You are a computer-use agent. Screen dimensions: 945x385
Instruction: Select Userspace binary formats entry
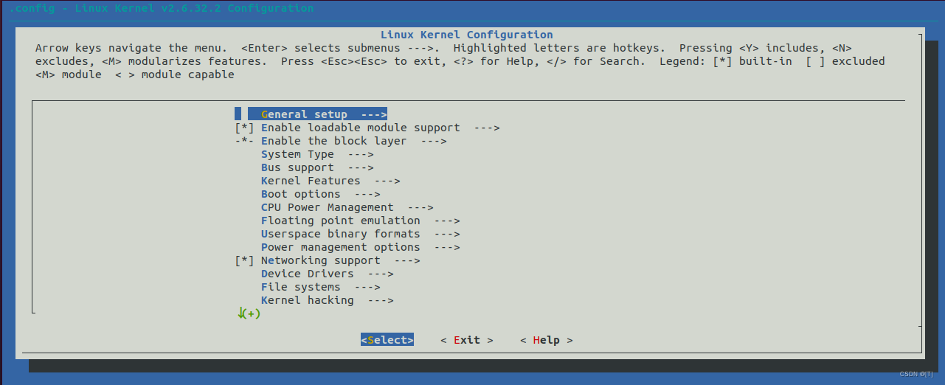point(361,234)
